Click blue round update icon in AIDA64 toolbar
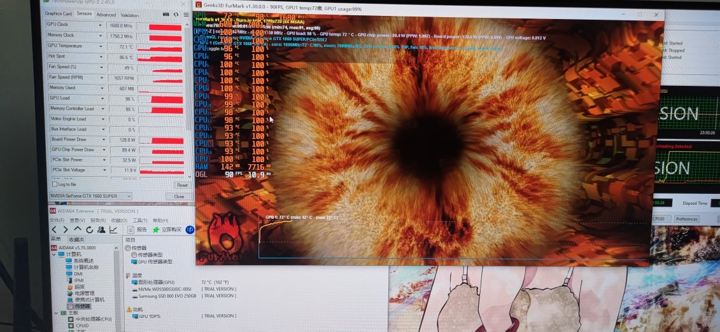Screen dimensions: 720x332 coord(190,229)
